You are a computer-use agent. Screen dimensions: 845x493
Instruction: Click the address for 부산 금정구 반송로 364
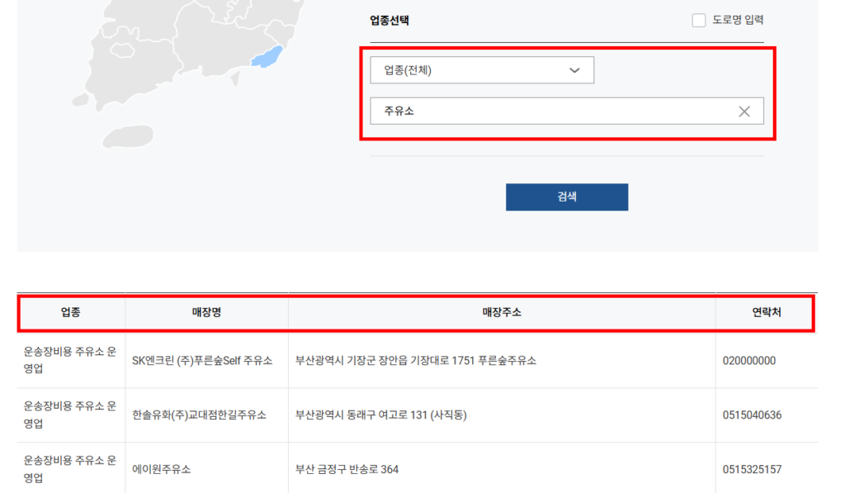(x=347, y=468)
